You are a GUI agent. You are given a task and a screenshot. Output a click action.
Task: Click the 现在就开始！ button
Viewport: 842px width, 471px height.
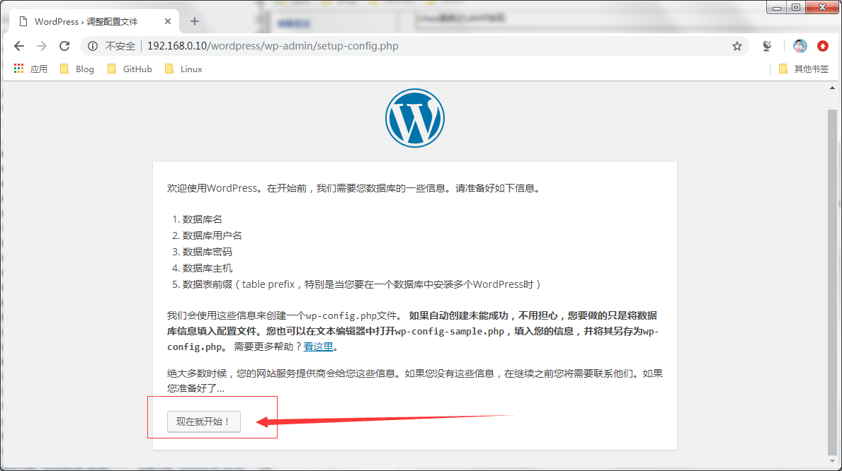(203, 421)
